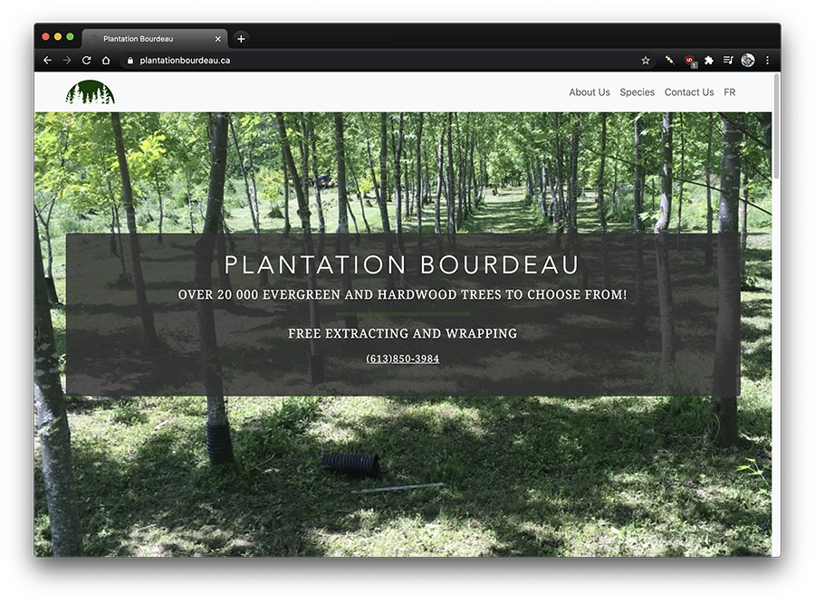
Task: Click the PLANTATION BOURDEAU heading
Action: pos(401,264)
